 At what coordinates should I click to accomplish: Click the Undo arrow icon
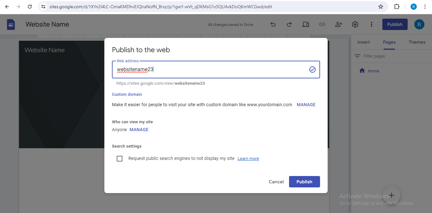[273, 24]
